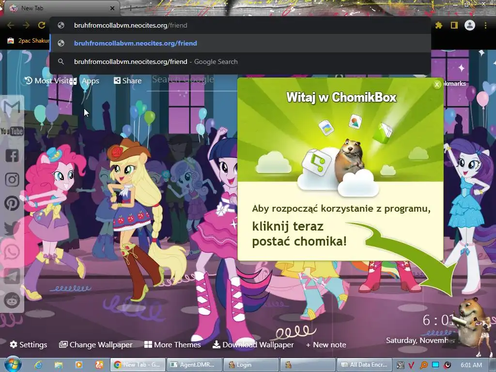This screenshot has height=372, width=496.
Task: Launch UC Browser from taskbar
Action: 99,365
